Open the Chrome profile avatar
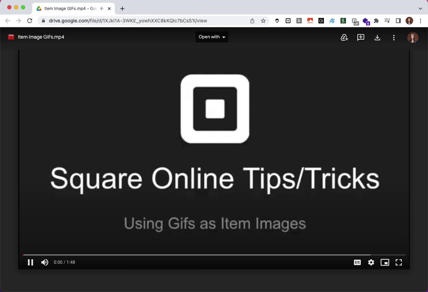Screen dimensions: 428x292 pyautogui.click(x=409, y=21)
